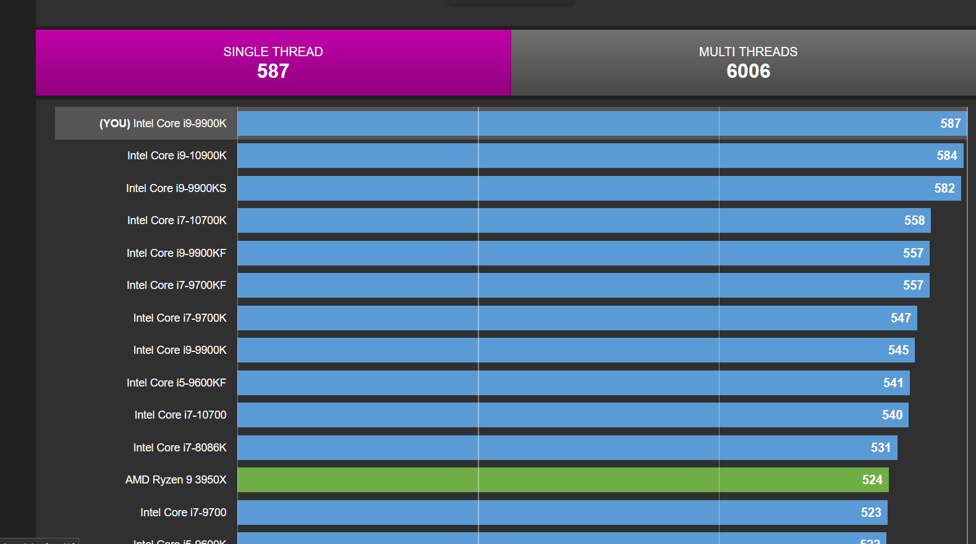Select score 557 in the i9-9900KF row
Image resolution: width=976 pixels, height=544 pixels.
point(913,253)
